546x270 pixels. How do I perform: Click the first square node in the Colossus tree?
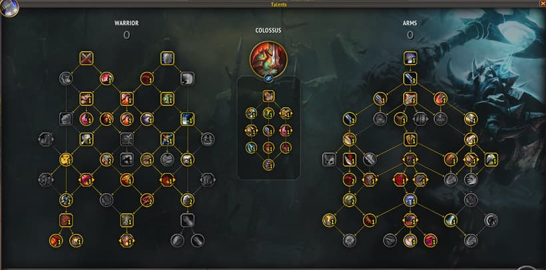pos(268,96)
